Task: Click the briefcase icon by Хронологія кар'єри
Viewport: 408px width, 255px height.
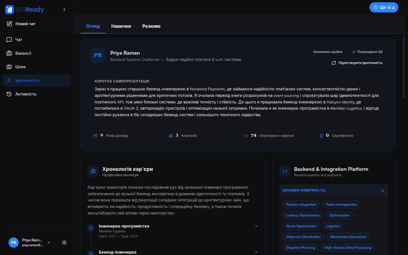Action: pyautogui.click(x=93, y=171)
